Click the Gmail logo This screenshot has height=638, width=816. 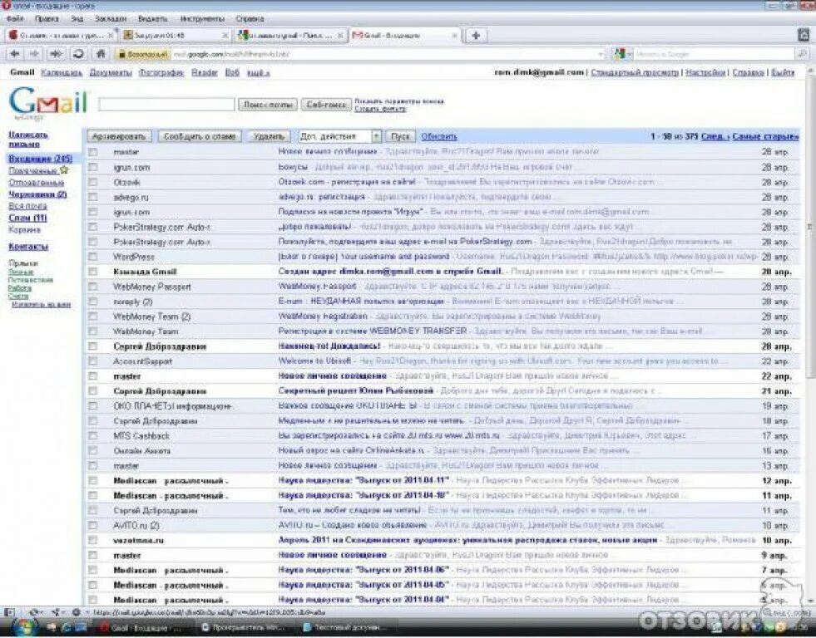[48, 102]
